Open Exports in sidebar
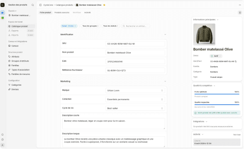 point(21,31)
